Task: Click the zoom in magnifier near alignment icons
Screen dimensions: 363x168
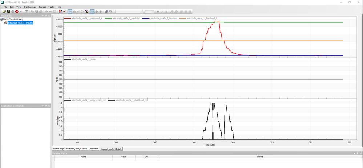Action: [172, 12]
